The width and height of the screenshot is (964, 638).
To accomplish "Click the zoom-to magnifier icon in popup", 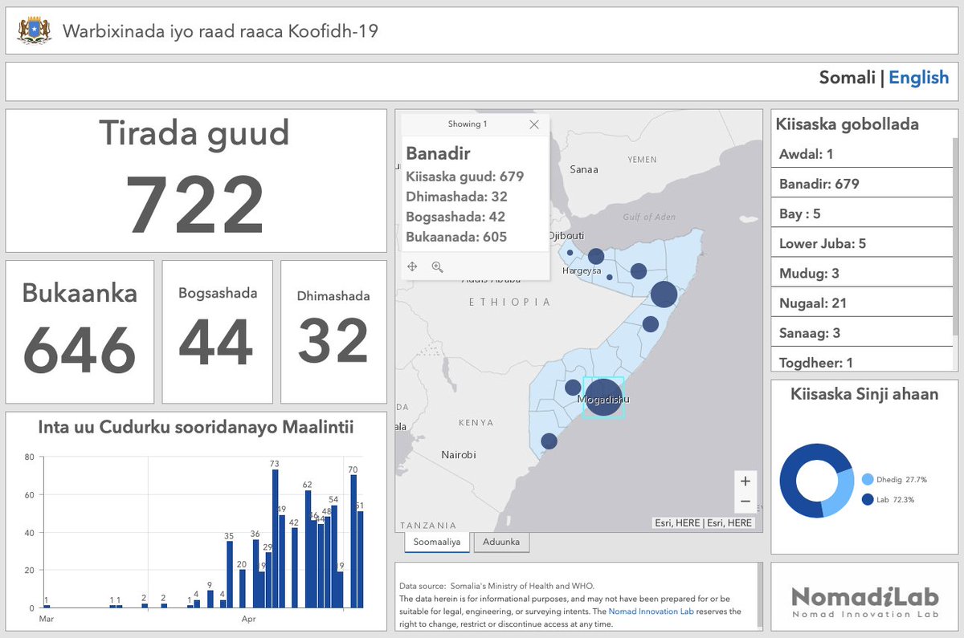I will click(437, 266).
